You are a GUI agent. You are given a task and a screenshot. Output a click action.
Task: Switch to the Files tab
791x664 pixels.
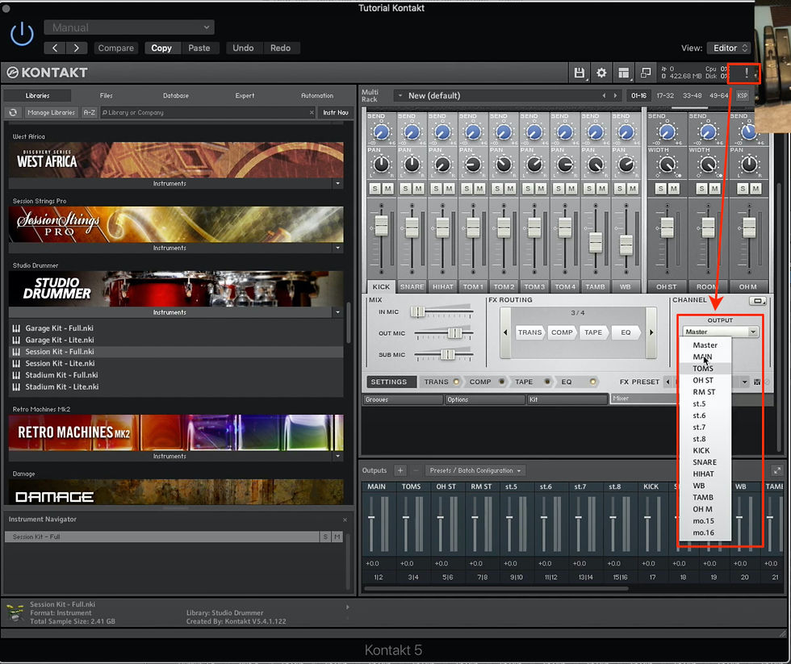coord(106,95)
